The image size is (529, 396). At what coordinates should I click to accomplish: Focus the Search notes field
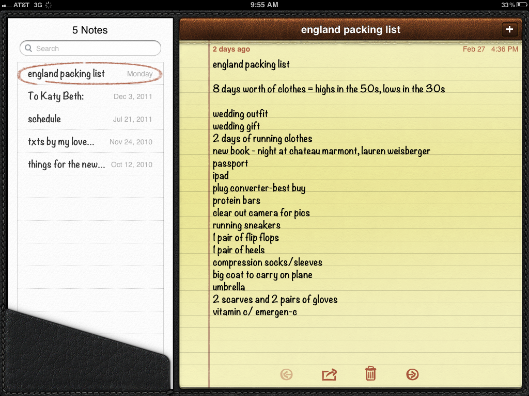[x=90, y=48]
